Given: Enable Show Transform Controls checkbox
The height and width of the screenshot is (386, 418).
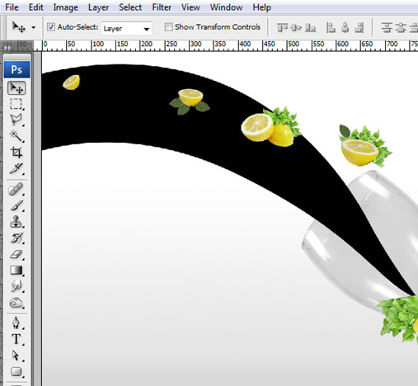Looking at the screenshot, I should tap(168, 27).
